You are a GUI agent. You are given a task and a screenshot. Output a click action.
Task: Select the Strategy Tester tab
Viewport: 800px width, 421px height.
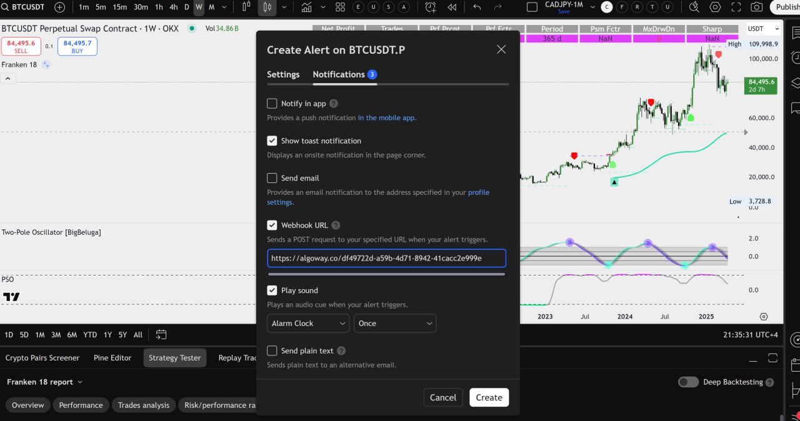pyautogui.click(x=175, y=358)
